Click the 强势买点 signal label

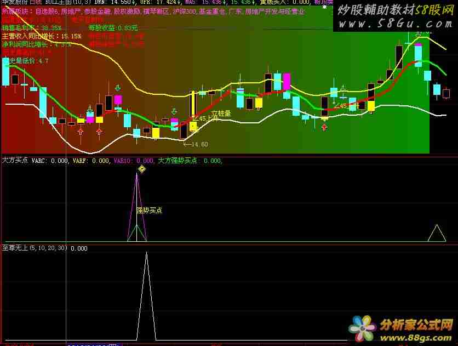[x=149, y=210]
